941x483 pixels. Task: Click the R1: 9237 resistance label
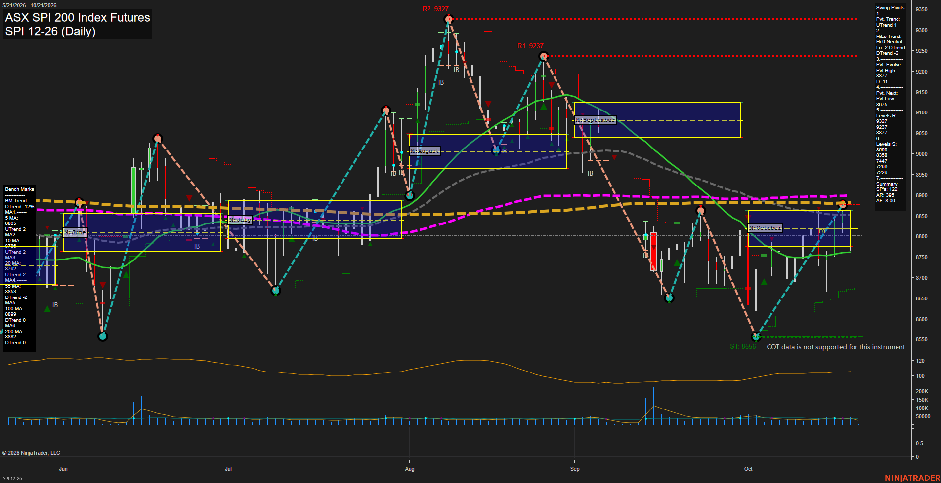pyautogui.click(x=530, y=46)
